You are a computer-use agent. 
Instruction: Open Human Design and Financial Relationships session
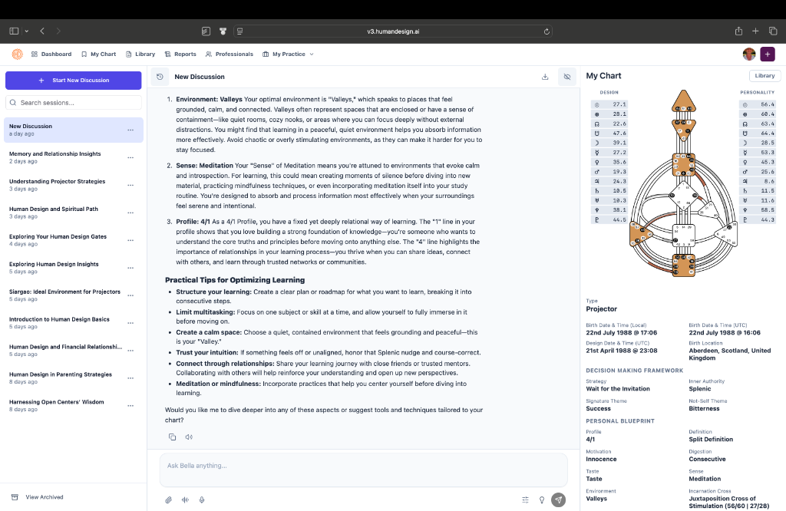pos(73,350)
